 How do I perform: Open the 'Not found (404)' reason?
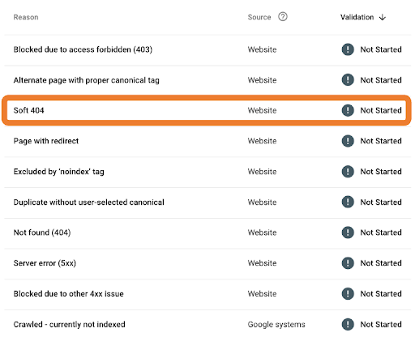click(42, 232)
